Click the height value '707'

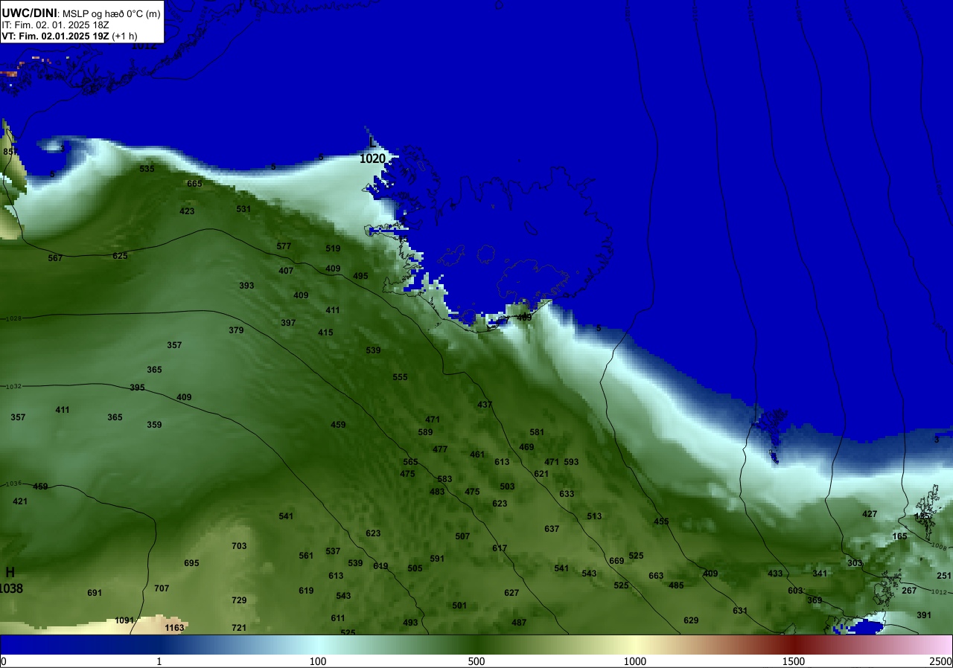pos(162,588)
